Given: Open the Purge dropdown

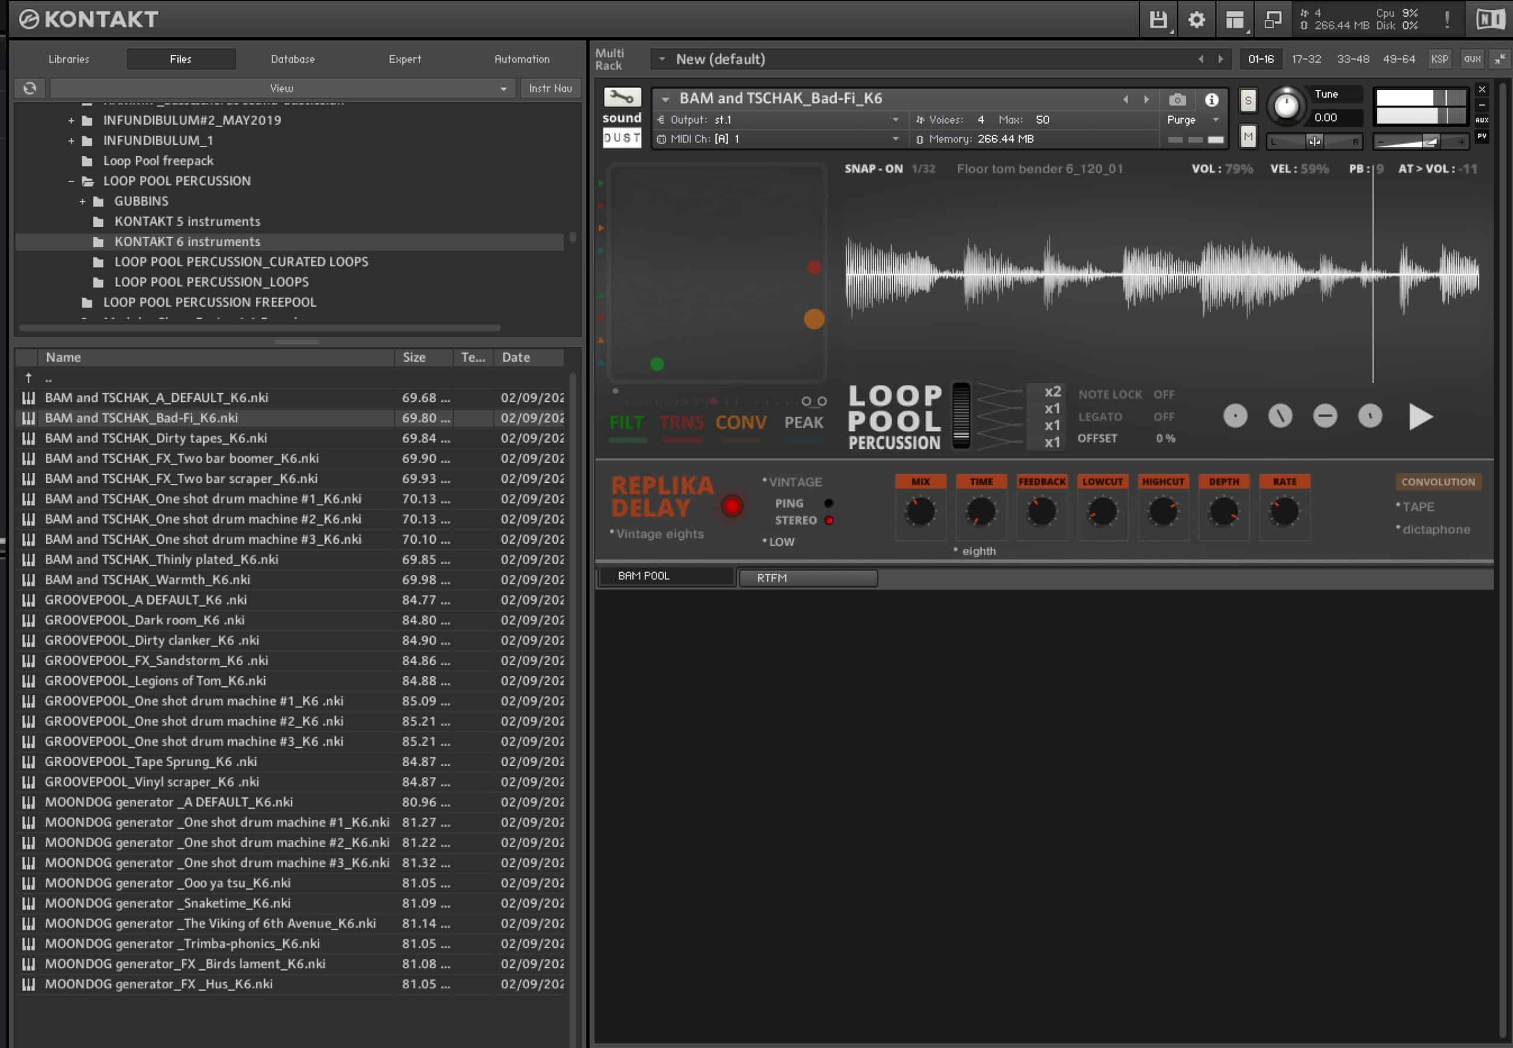Looking at the screenshot, I should 1192,119.
